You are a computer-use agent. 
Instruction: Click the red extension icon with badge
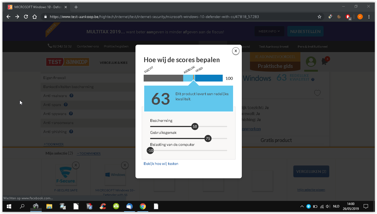click(348, 17)
